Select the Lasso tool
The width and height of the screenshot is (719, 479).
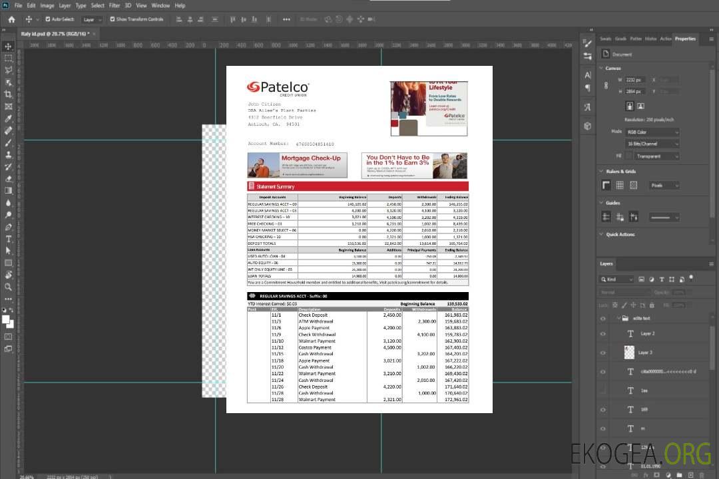(8, 70)
